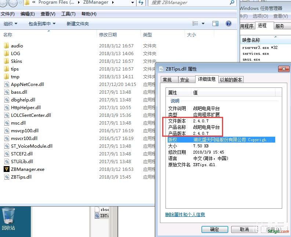
Task: Select HttpHelper.dll file icon
Action: [7, 107]
